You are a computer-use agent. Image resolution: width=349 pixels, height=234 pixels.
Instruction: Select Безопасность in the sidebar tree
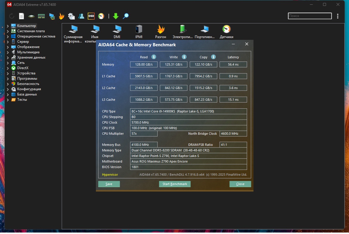28,84
